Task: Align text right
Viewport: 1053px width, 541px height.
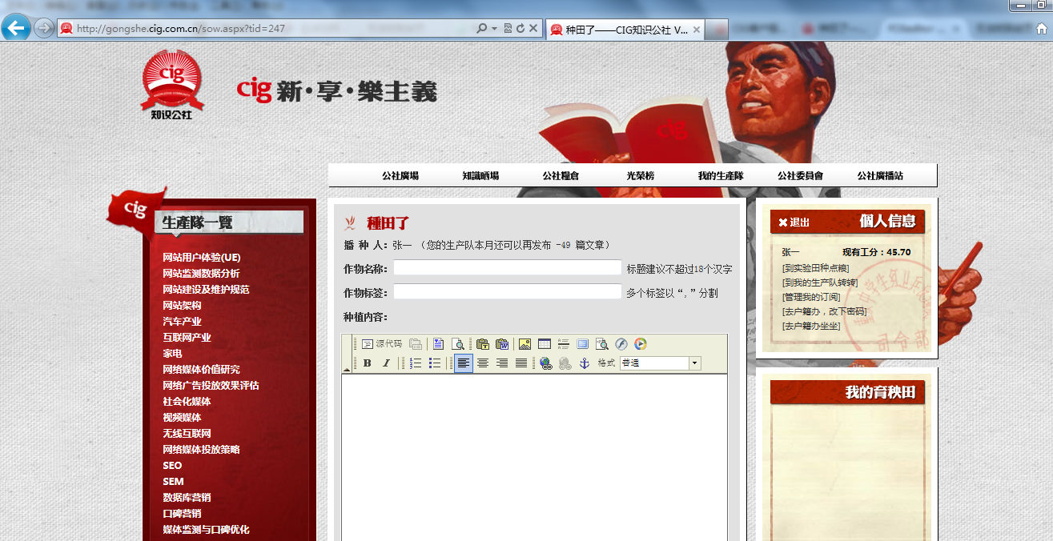Action: point(502,363)
